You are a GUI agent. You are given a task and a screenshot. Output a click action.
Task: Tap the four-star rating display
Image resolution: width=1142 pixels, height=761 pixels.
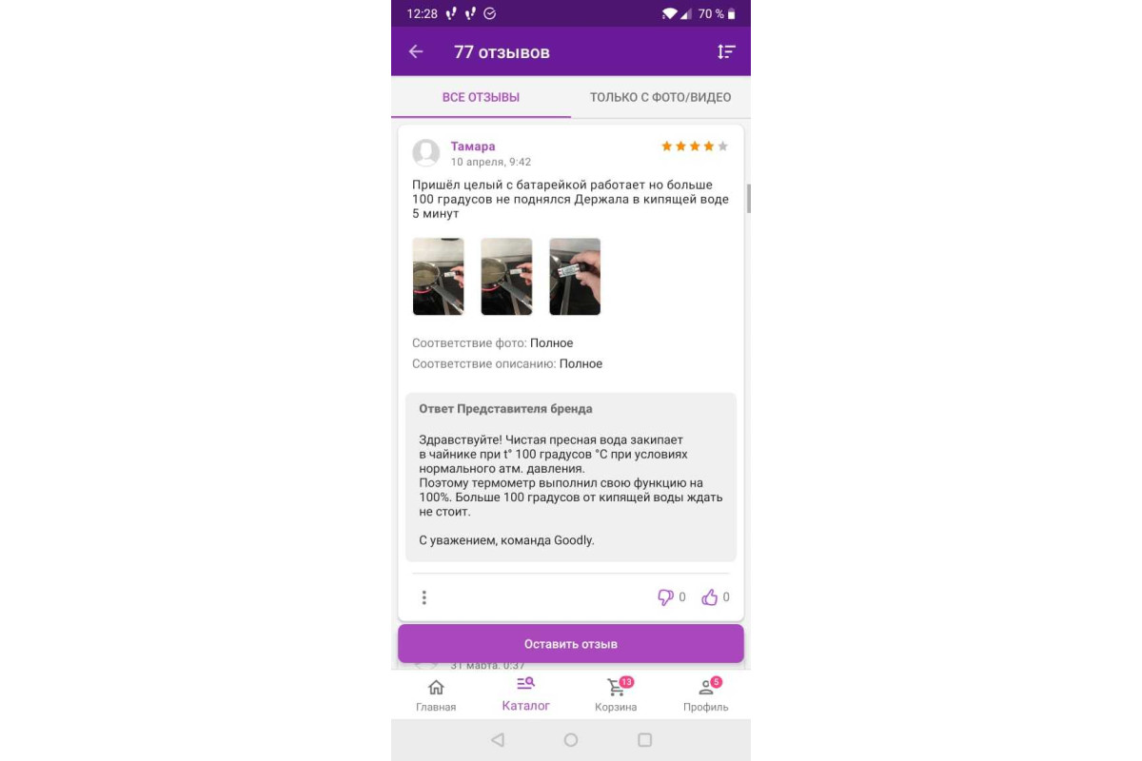click(695, 146)
